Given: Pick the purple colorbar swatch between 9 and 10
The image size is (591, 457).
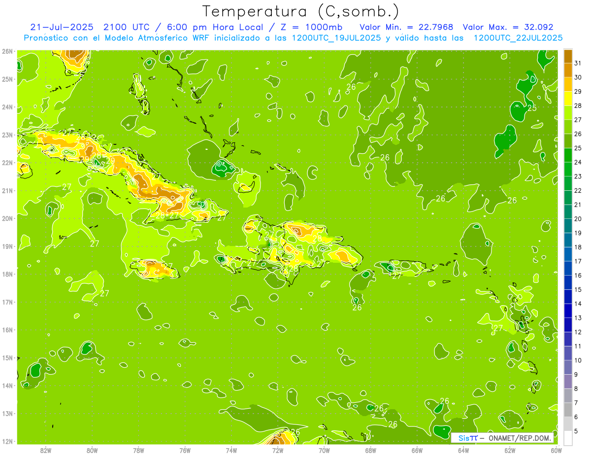Looking at the screenshot, I should [x=568, y=367].
